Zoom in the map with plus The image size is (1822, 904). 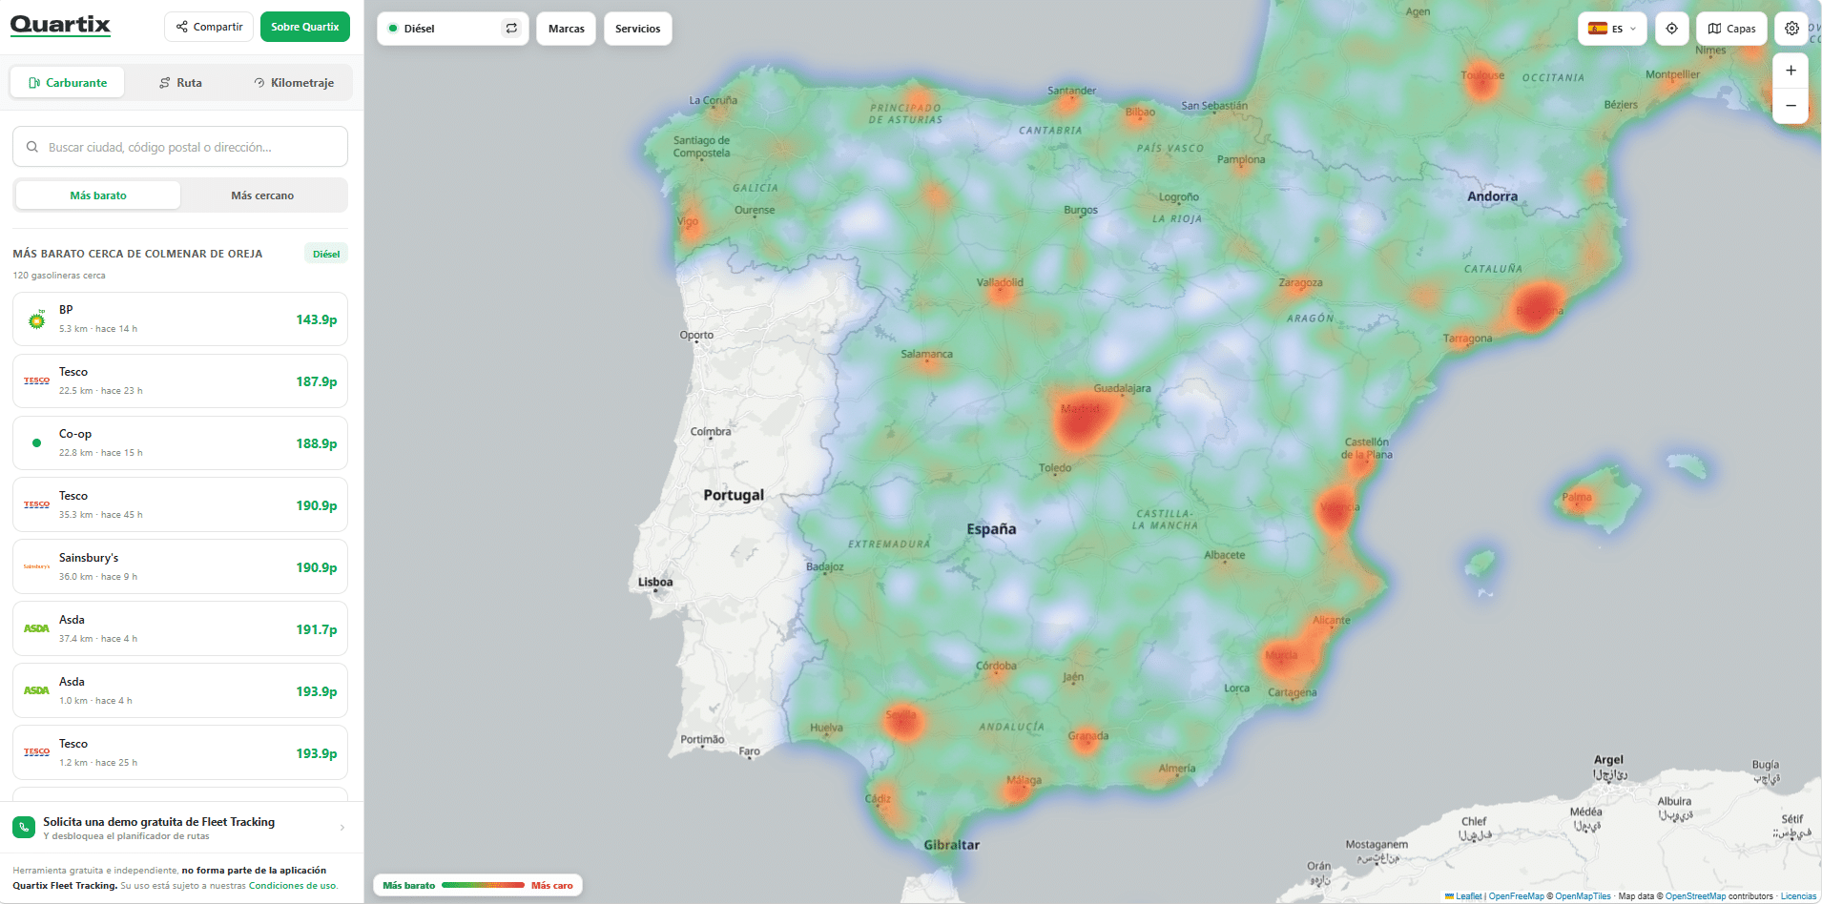(1791, 71)
